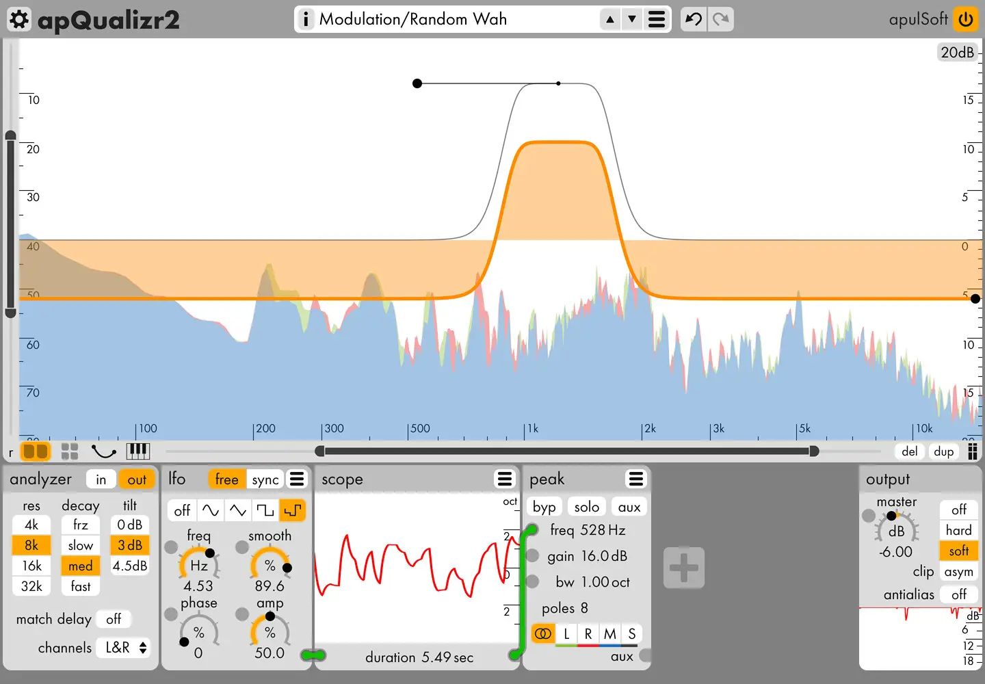Toggle peak aux button
Image resolution: width=985 pixels, height=684 pixels.
coord(629,507)
